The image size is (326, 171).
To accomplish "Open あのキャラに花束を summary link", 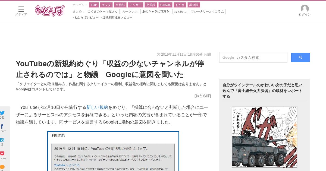I will point(156,11).
